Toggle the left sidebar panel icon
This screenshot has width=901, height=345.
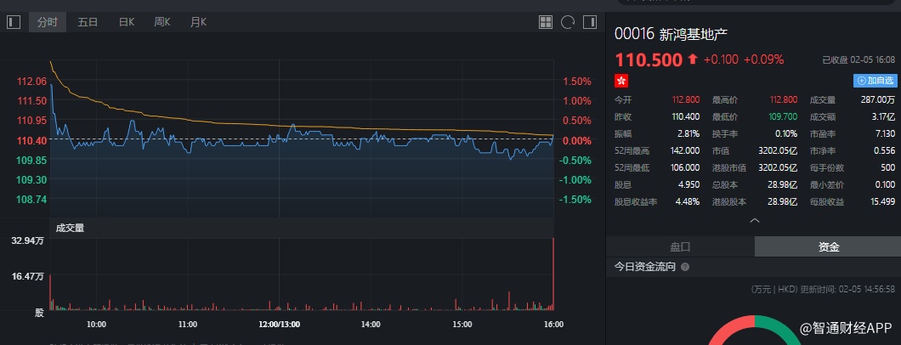click(x=13, y=22)
